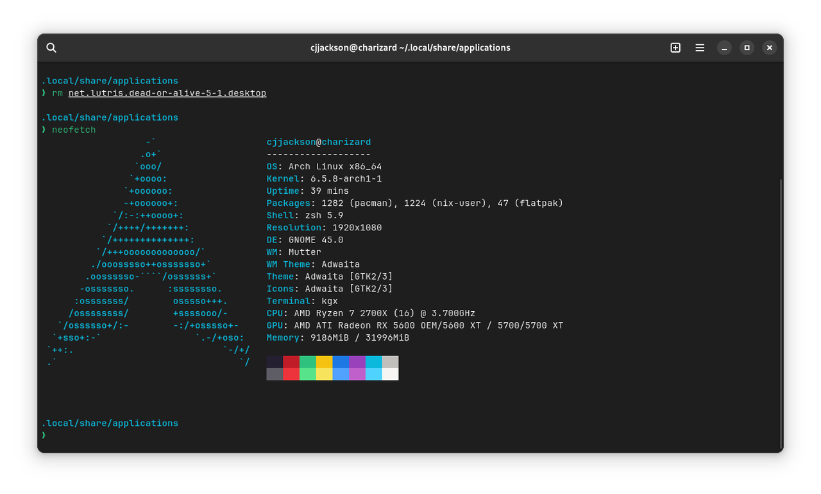
Task: Click the red swatch in top palette row
Action: coord(291,362)
